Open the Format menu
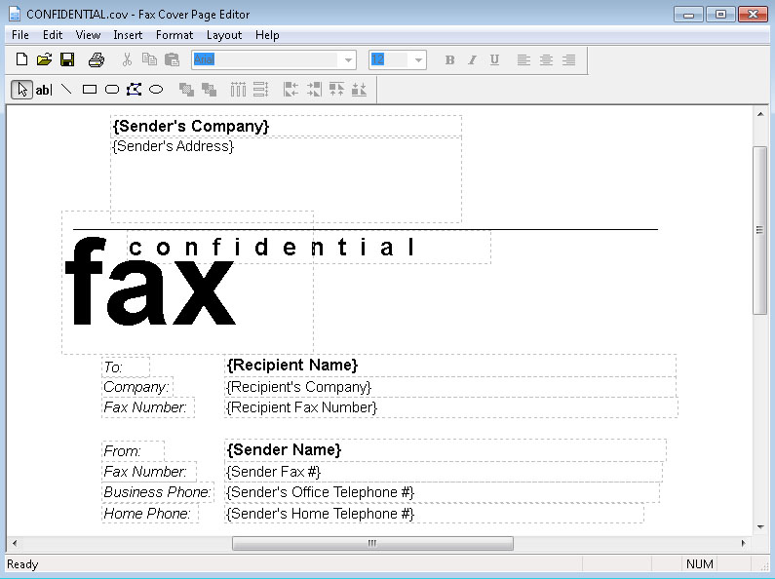Image resolution: width=775 pixels, height=579 pixels. 174,35
